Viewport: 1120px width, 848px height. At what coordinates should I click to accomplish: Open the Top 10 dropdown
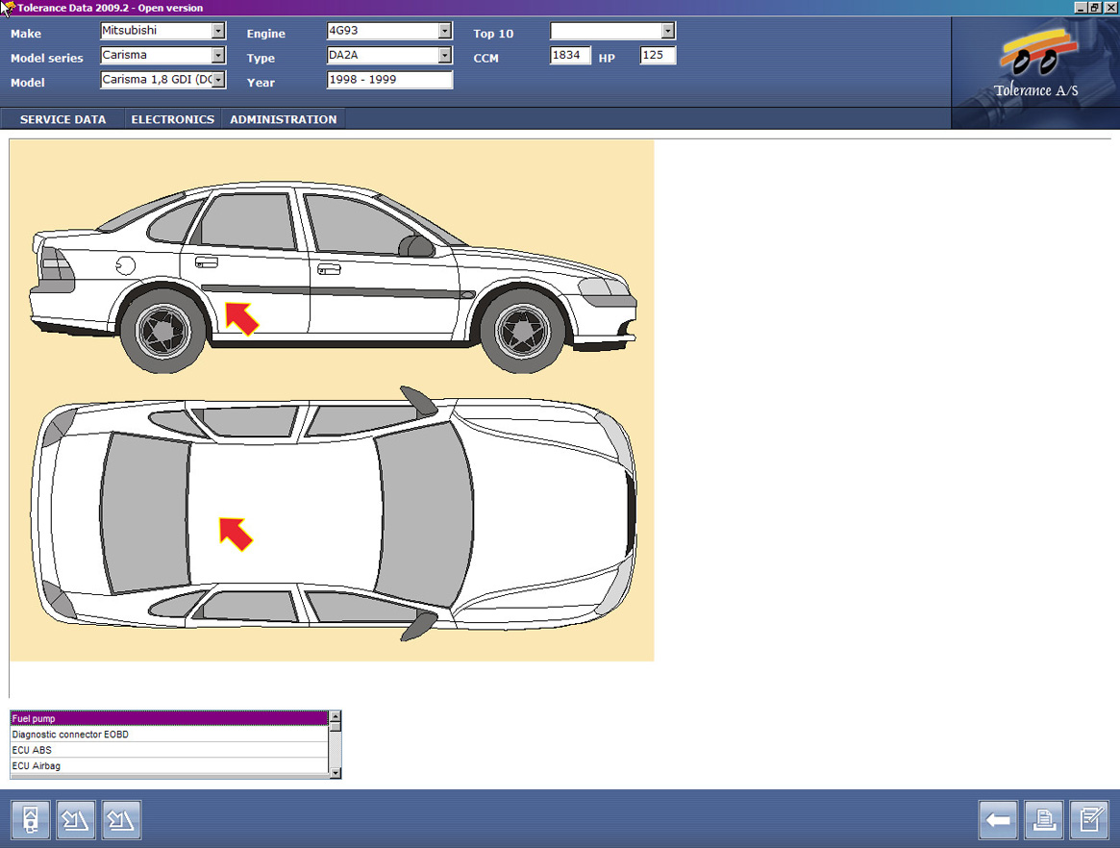668,31
